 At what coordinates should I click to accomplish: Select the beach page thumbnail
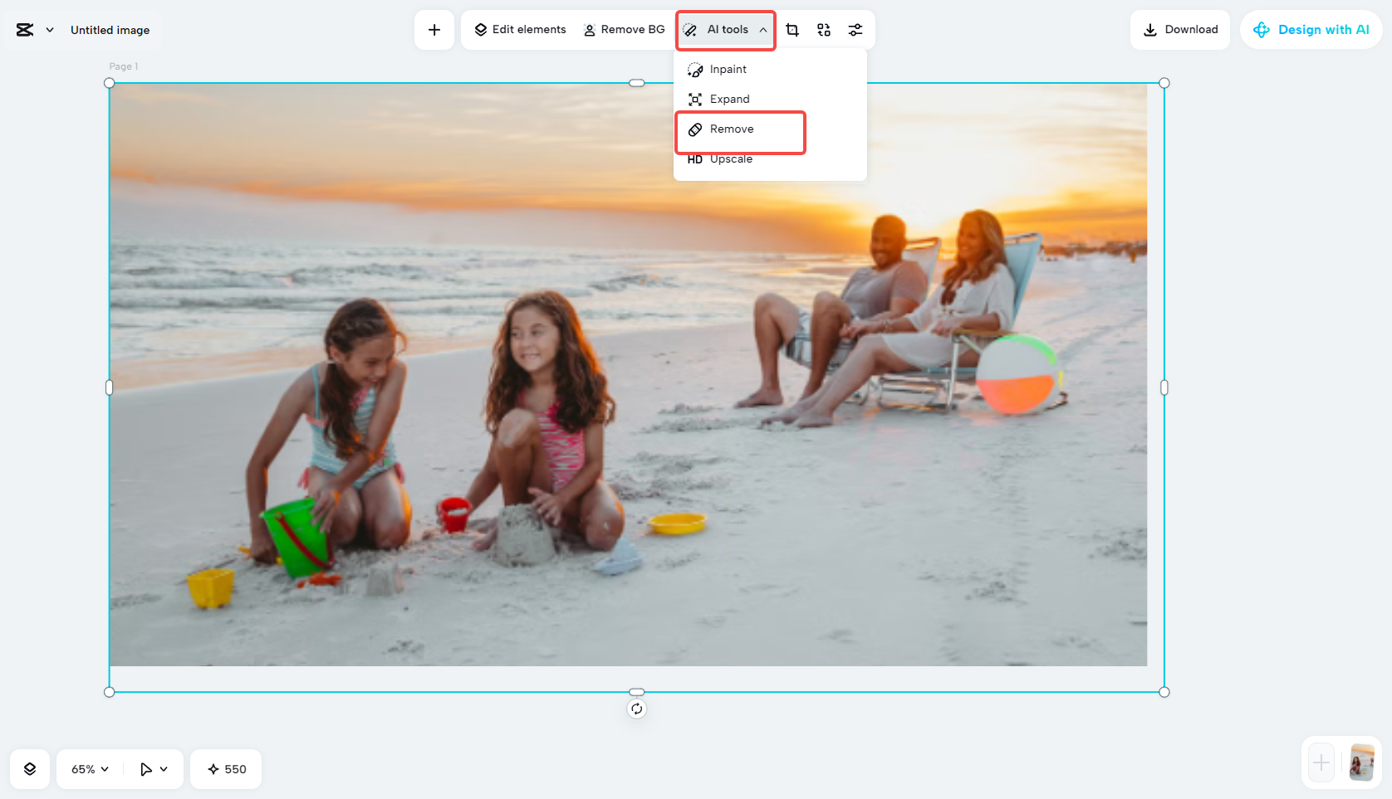pyautogui.click(x=1362, y=762)
